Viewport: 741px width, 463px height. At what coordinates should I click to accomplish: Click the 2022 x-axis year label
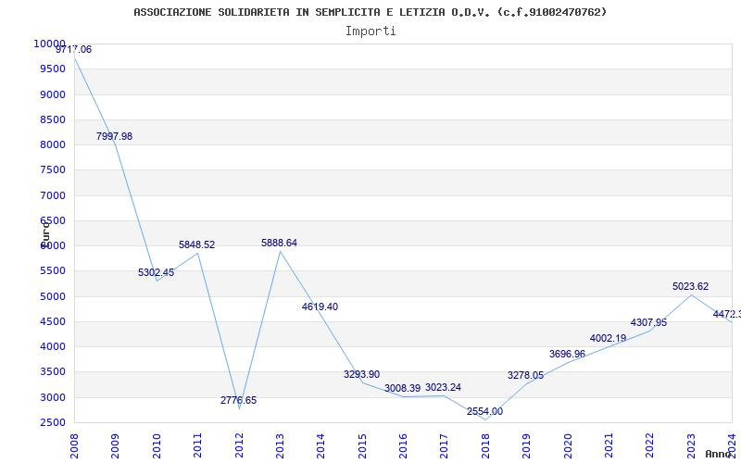click(650, 445)
